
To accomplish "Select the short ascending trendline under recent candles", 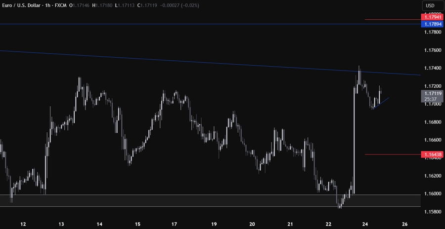I will 382,102.
